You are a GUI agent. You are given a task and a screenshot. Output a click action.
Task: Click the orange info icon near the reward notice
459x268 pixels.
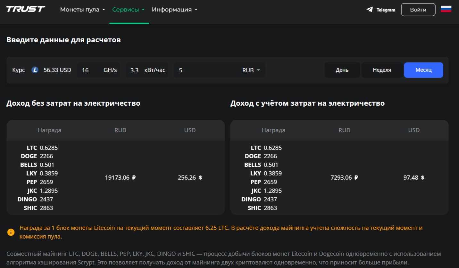(11, 232)
